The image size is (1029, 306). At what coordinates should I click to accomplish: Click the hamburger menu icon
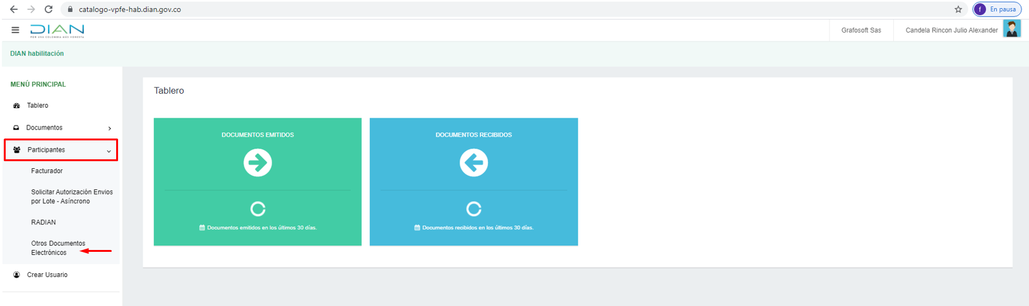(x=15, y=30)
